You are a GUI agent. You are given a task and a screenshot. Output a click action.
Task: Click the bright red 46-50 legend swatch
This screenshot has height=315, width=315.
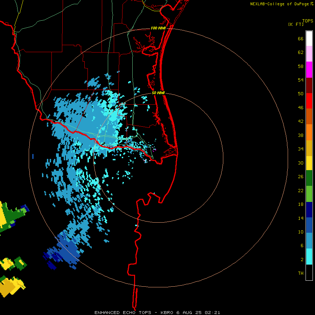point(309,101)
